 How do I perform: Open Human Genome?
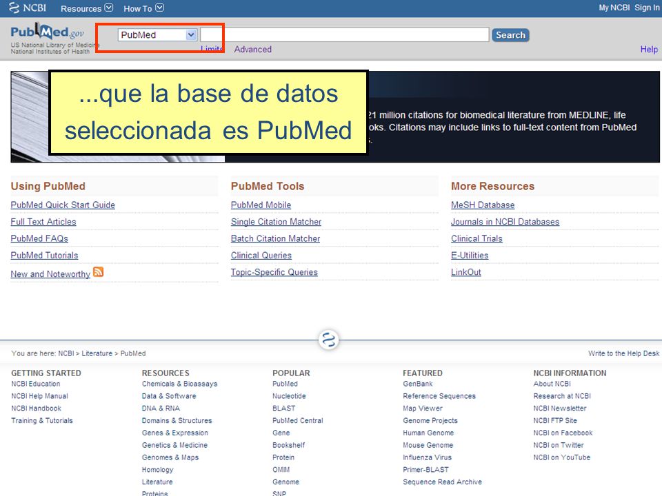[428, 433]
